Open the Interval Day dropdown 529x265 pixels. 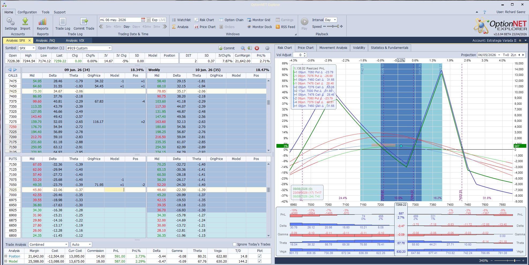tap(335, 20)
